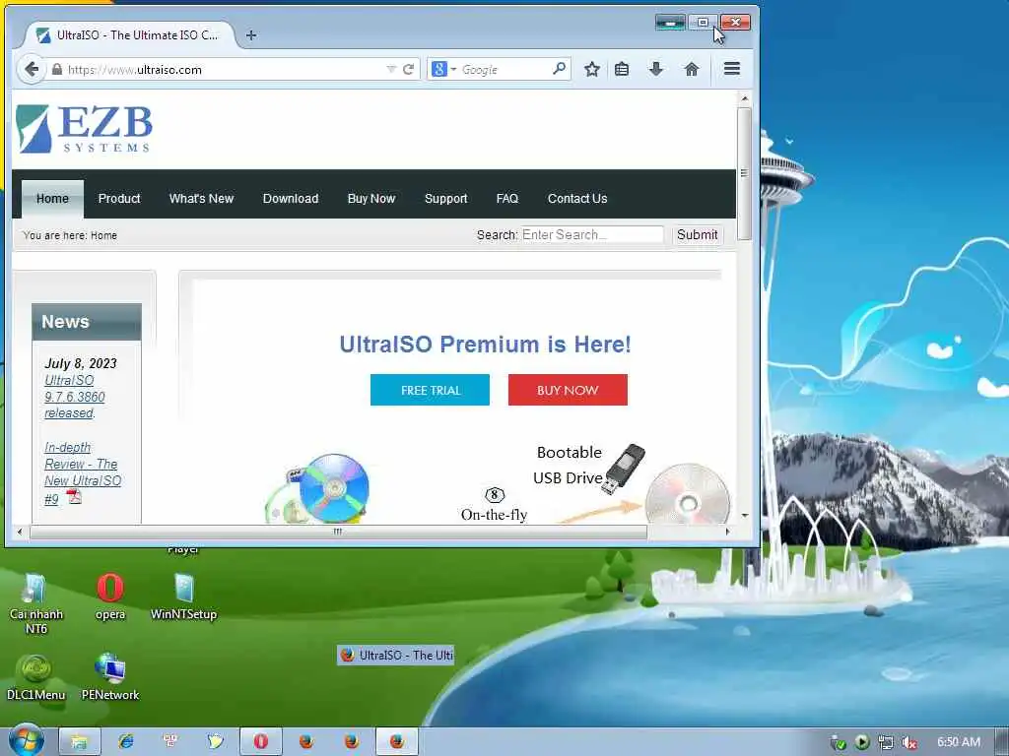Click the vertical scrollbar thumb
Image resolution: width=1009 pixels, height=756 pixels.
[744, 173]
